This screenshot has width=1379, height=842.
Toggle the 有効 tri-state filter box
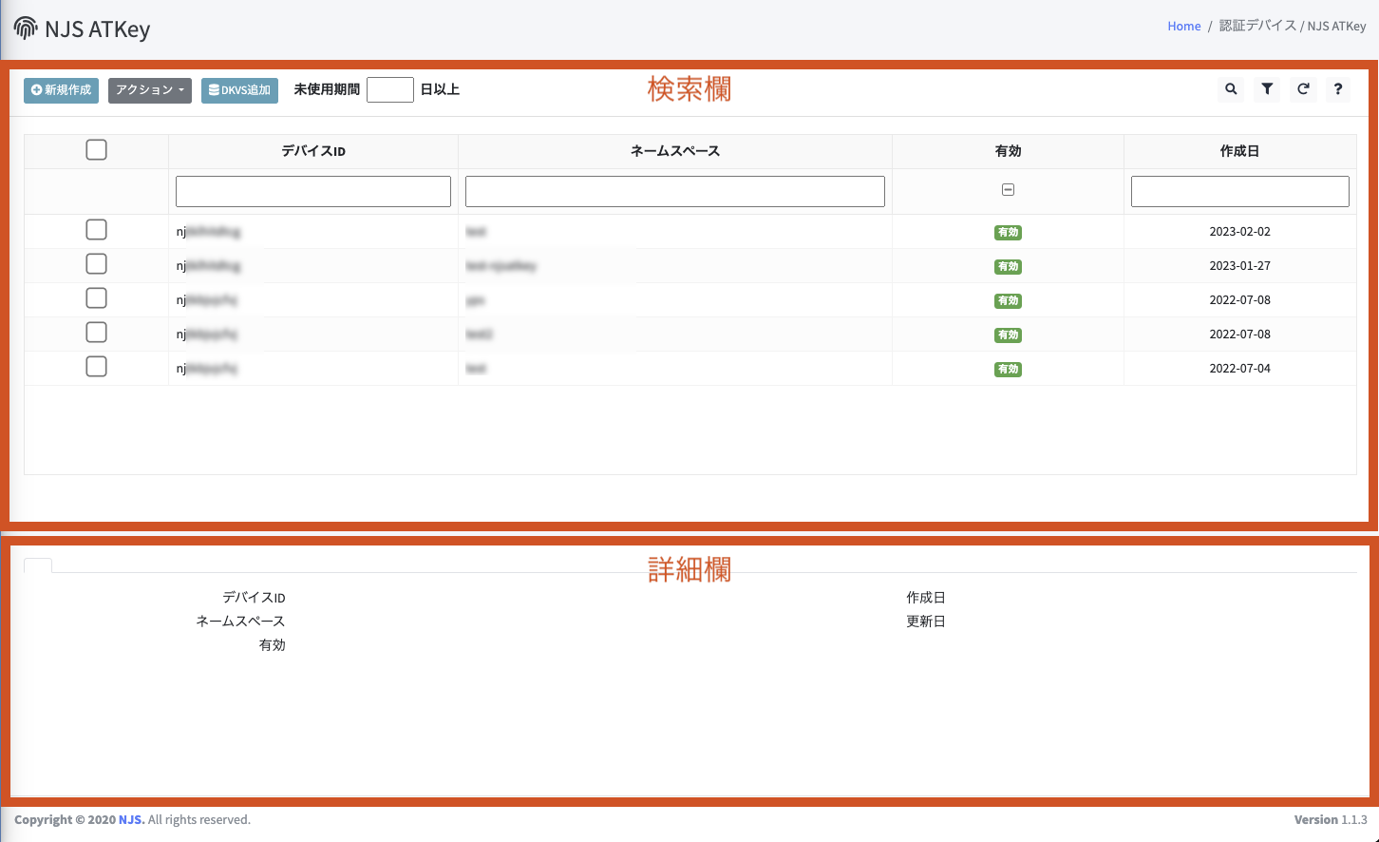[x=1008, y=190]
